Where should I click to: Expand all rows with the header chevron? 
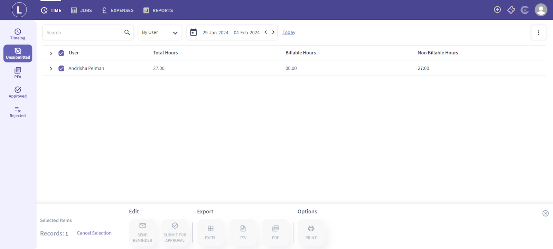click(x=51, y=53)
